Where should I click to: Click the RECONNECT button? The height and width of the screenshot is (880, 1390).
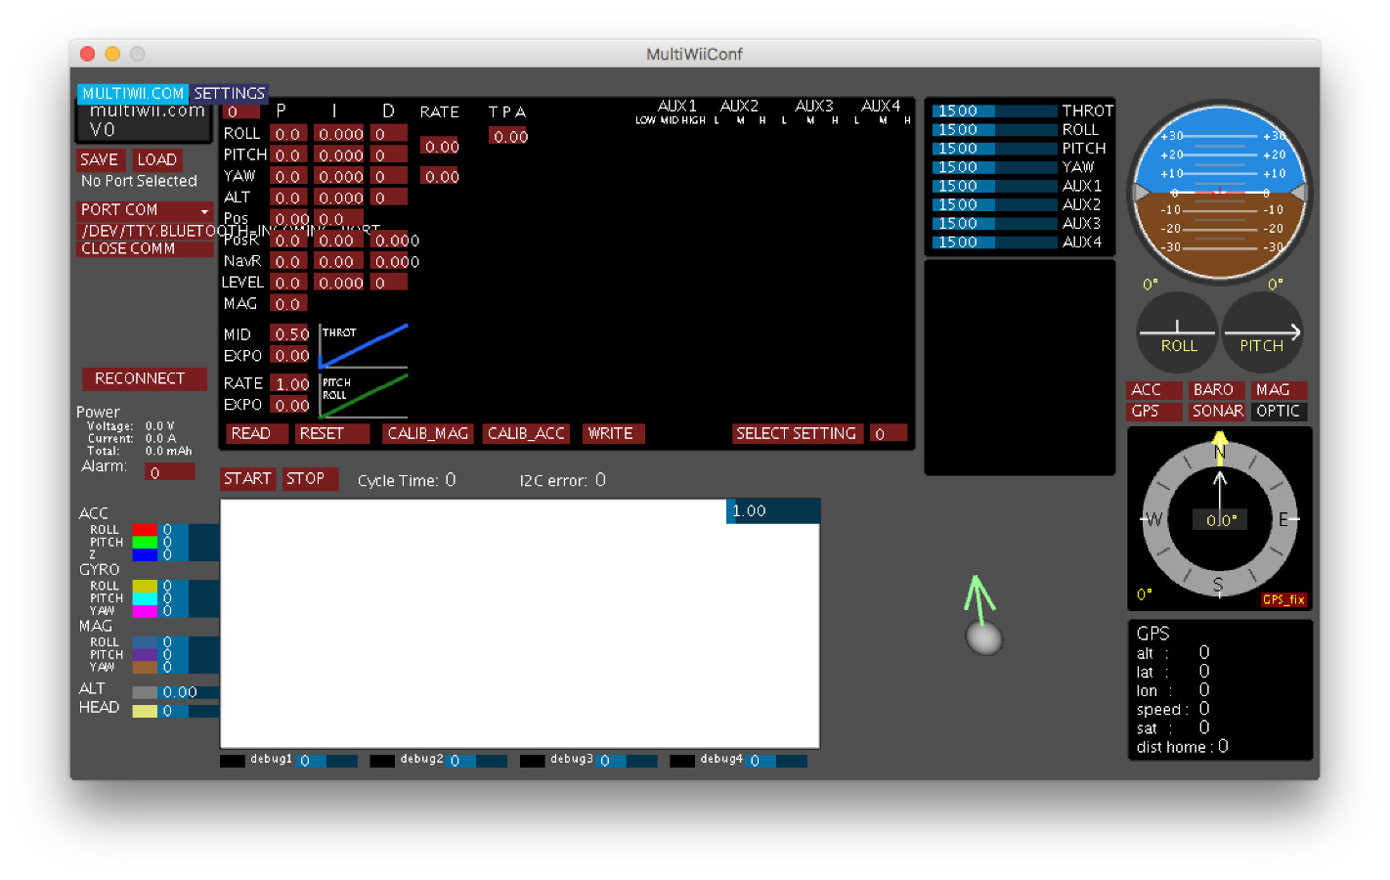(145, 378)
